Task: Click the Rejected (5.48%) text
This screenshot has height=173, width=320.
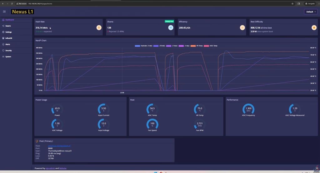Action: point(116,31)
